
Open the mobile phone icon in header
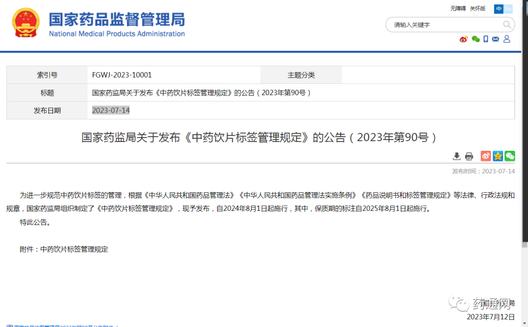pyautogui.click(x=485, y=40)
